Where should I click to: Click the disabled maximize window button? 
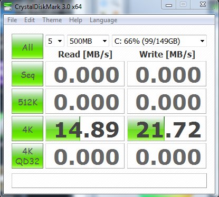tap(183, 4)
